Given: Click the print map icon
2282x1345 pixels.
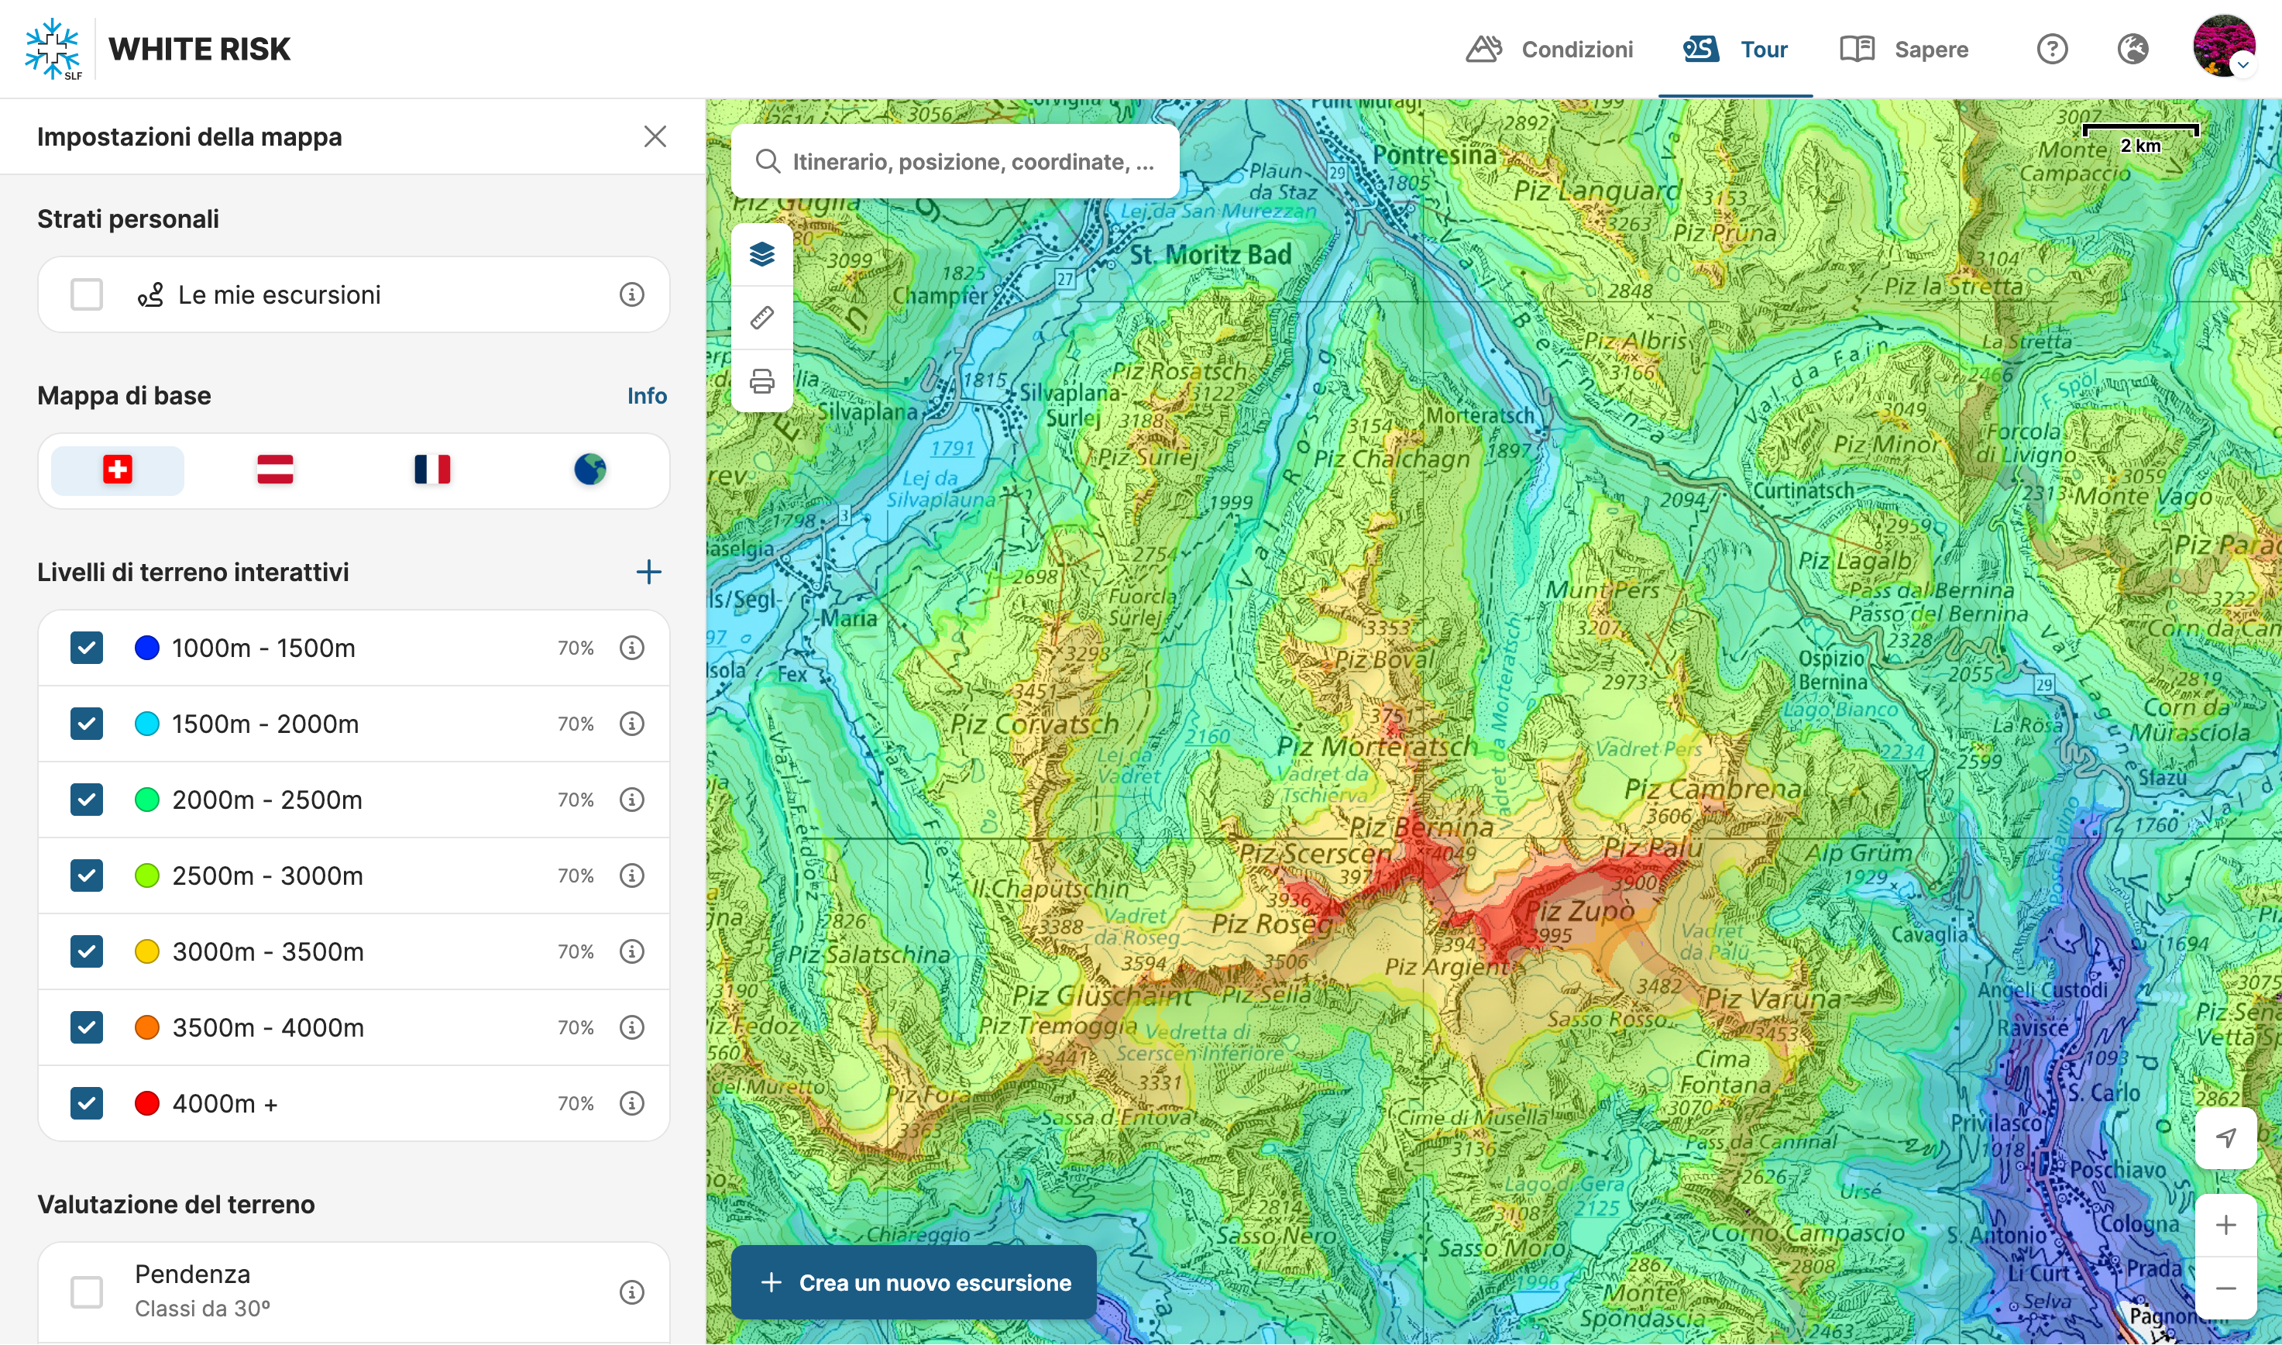Looking at the screenshot, I should (762, 381).
